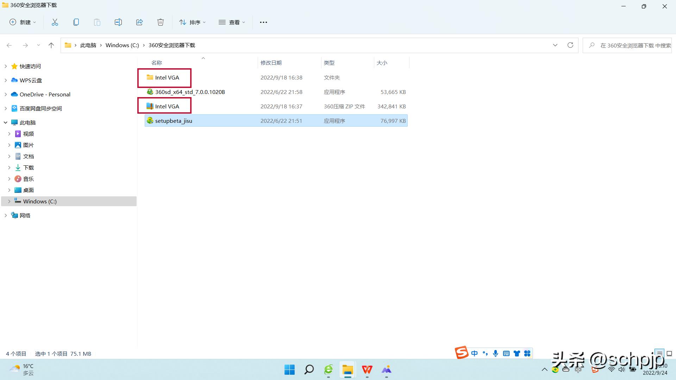Open the 查看 view dropdown

coord(232,22)
